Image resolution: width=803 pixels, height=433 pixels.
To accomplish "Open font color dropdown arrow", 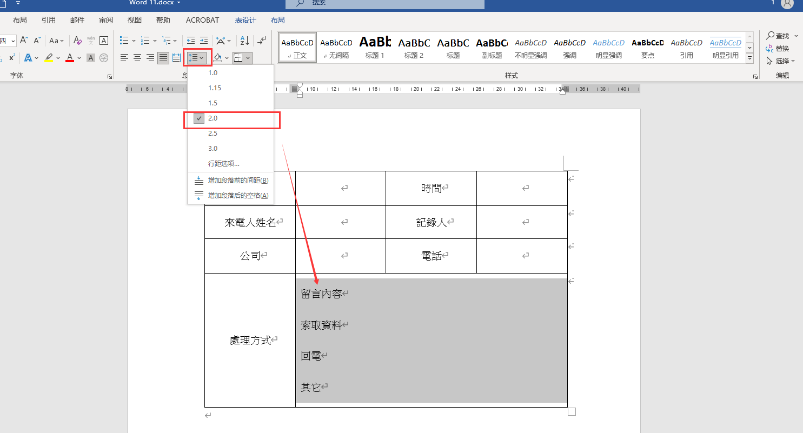I will tap(79, 57).
